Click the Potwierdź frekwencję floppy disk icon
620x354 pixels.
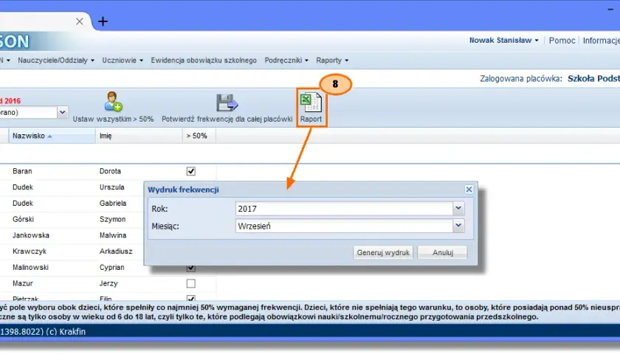(227, 103)
